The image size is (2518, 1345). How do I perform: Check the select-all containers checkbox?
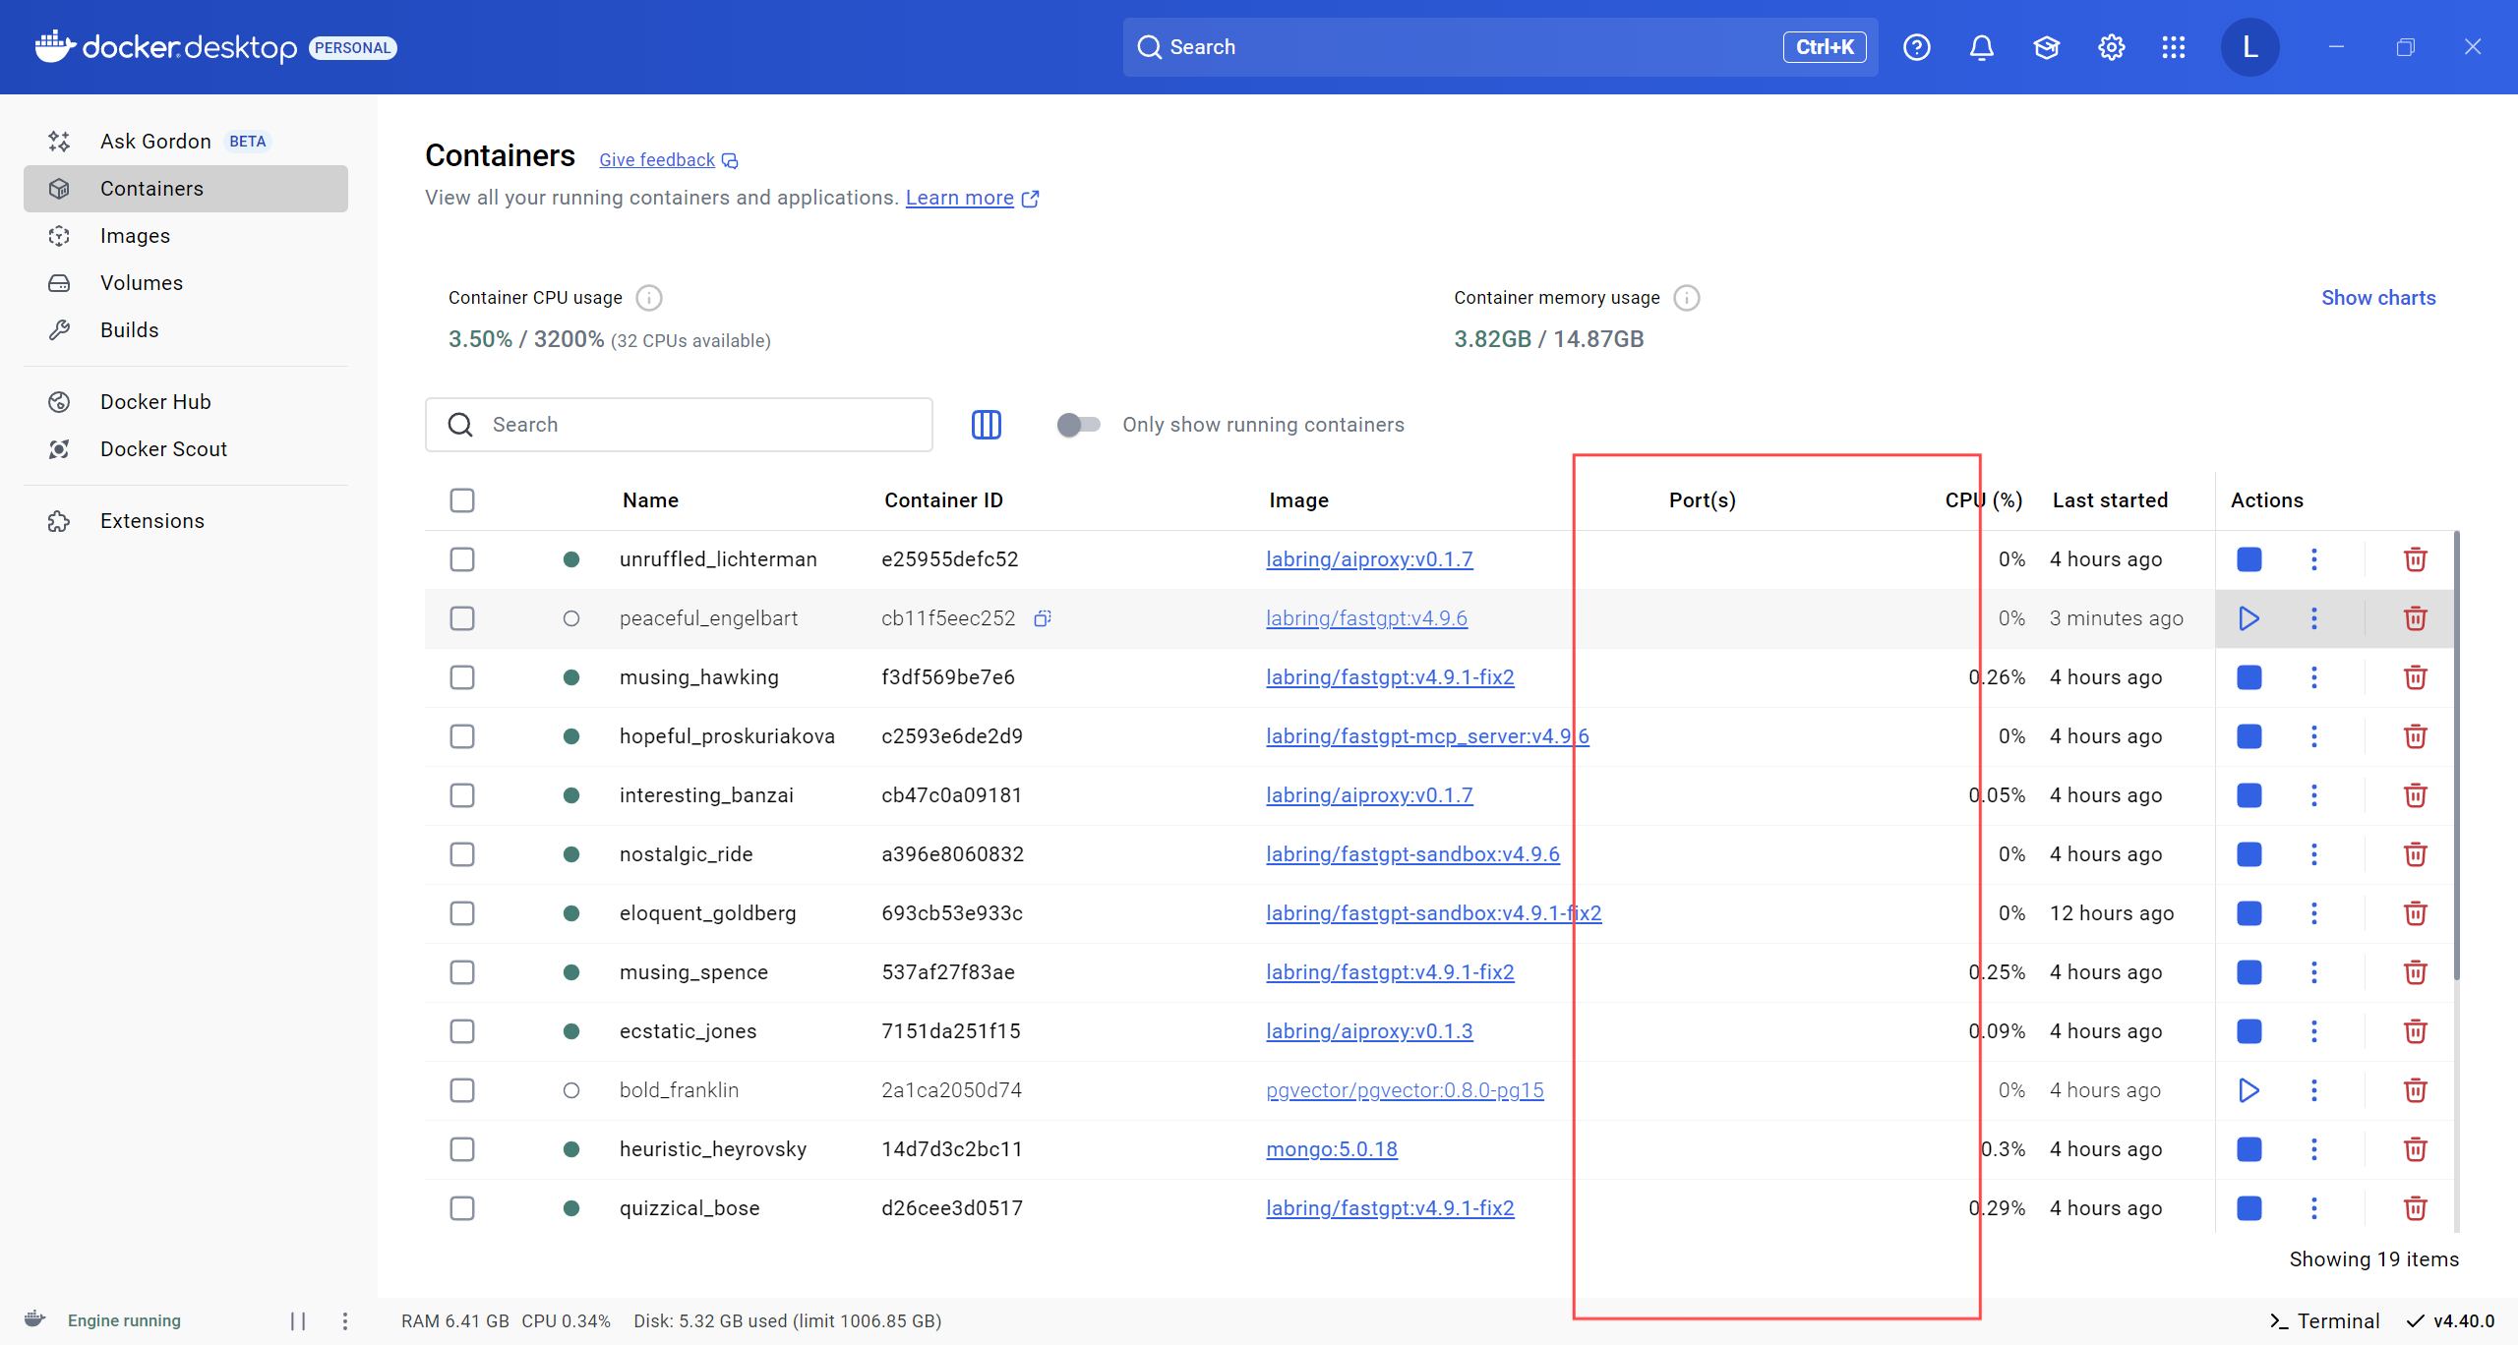462,500
